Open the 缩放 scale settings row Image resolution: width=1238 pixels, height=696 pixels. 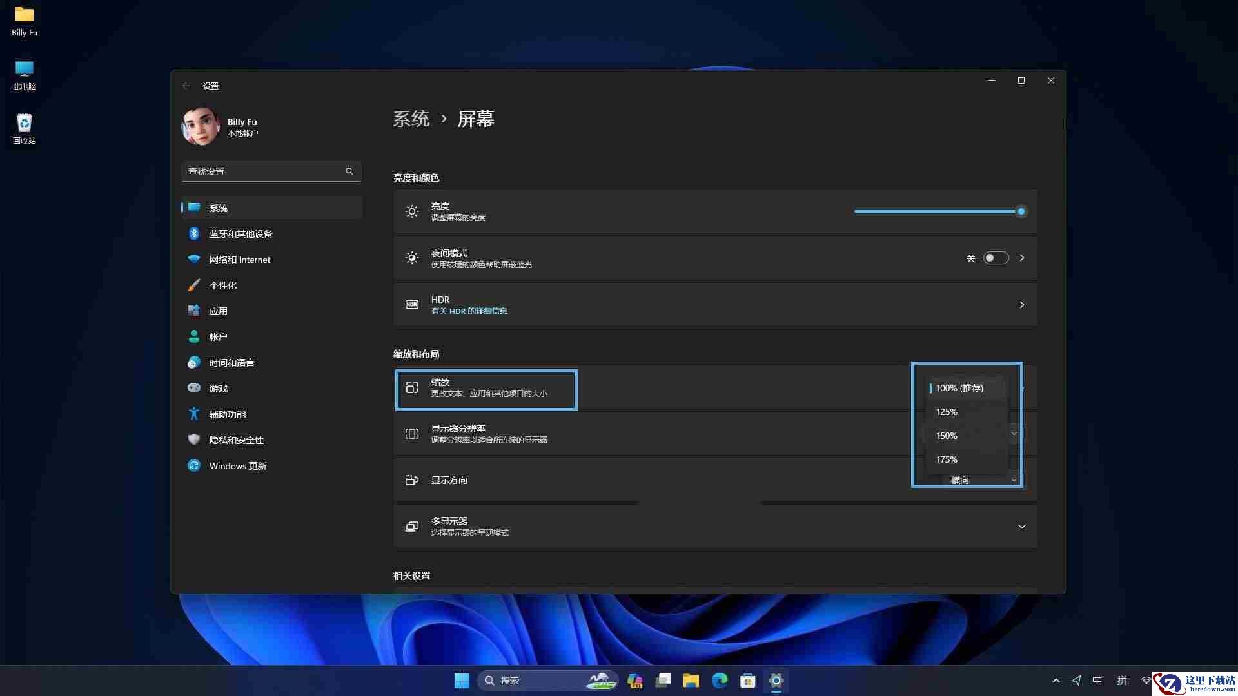tap(715, 388)
